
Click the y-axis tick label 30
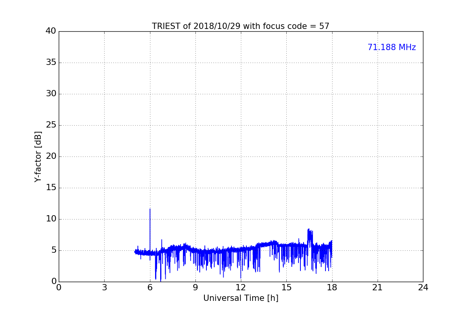[51, 94]
